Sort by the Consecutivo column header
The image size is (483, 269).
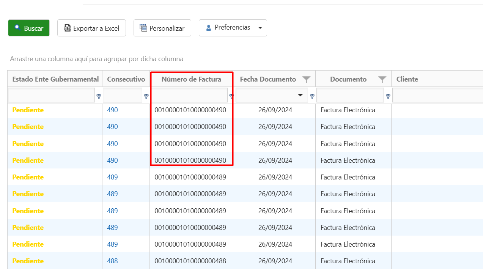126,79
